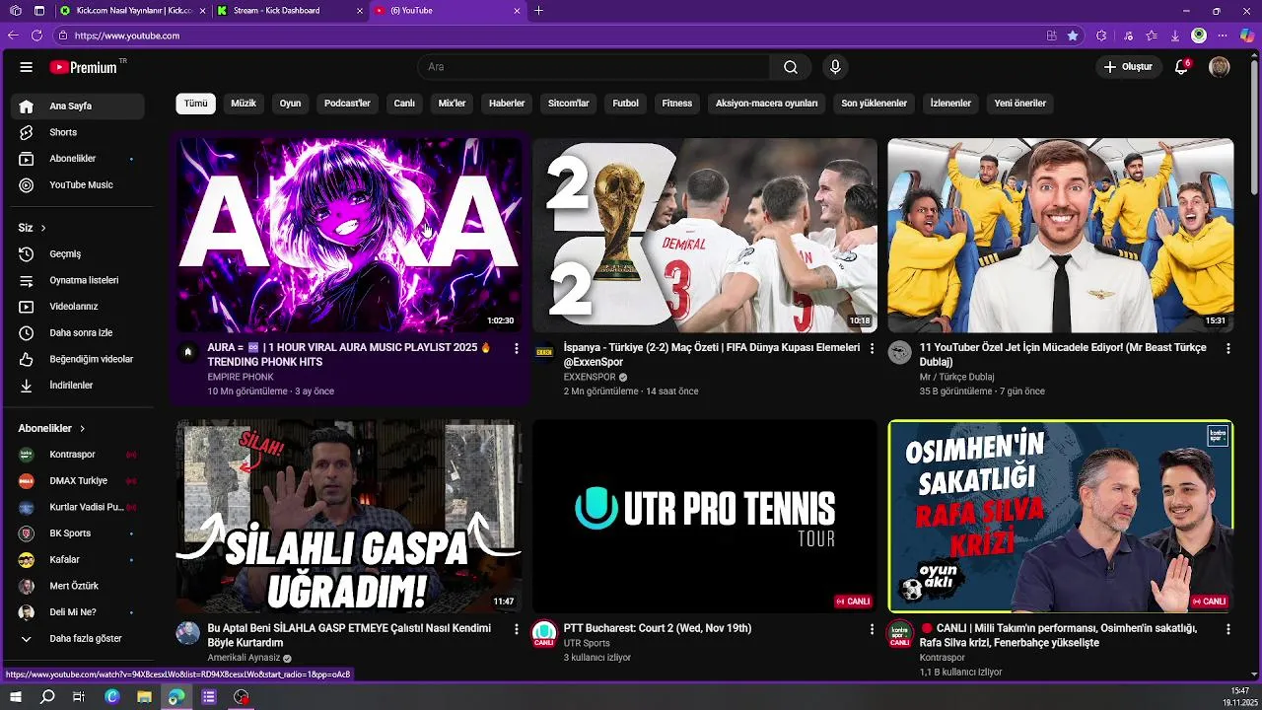The width and height of the screenshot is (1262, 710).
Task: Click the EMPIRE PHONK channel avatar
Action: (188, 351)
